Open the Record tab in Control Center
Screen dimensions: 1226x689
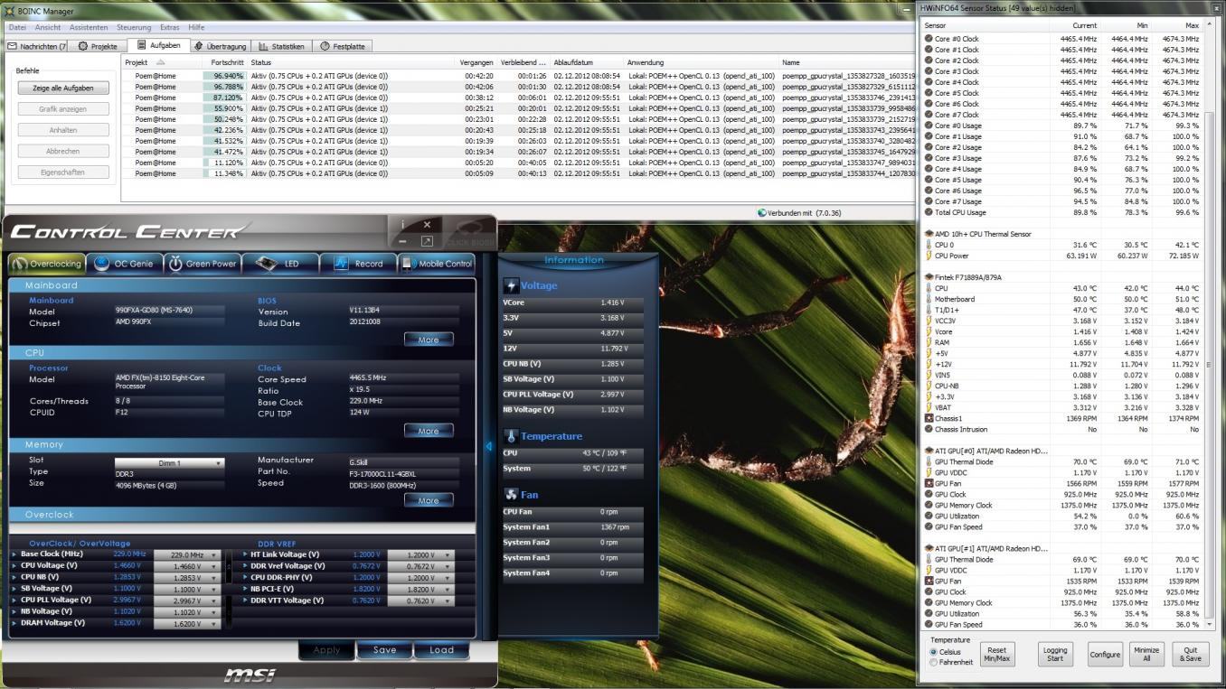pos(360,264)
